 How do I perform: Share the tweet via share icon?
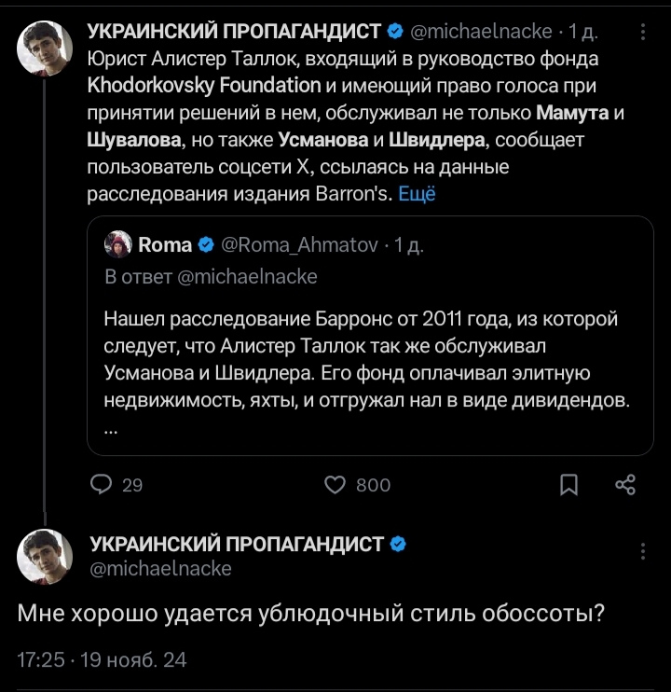tap(626, 484)
